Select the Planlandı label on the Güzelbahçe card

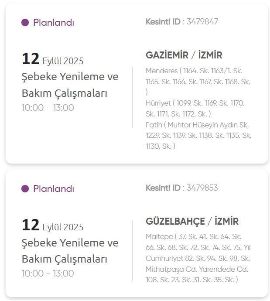[x=54, y=189]
